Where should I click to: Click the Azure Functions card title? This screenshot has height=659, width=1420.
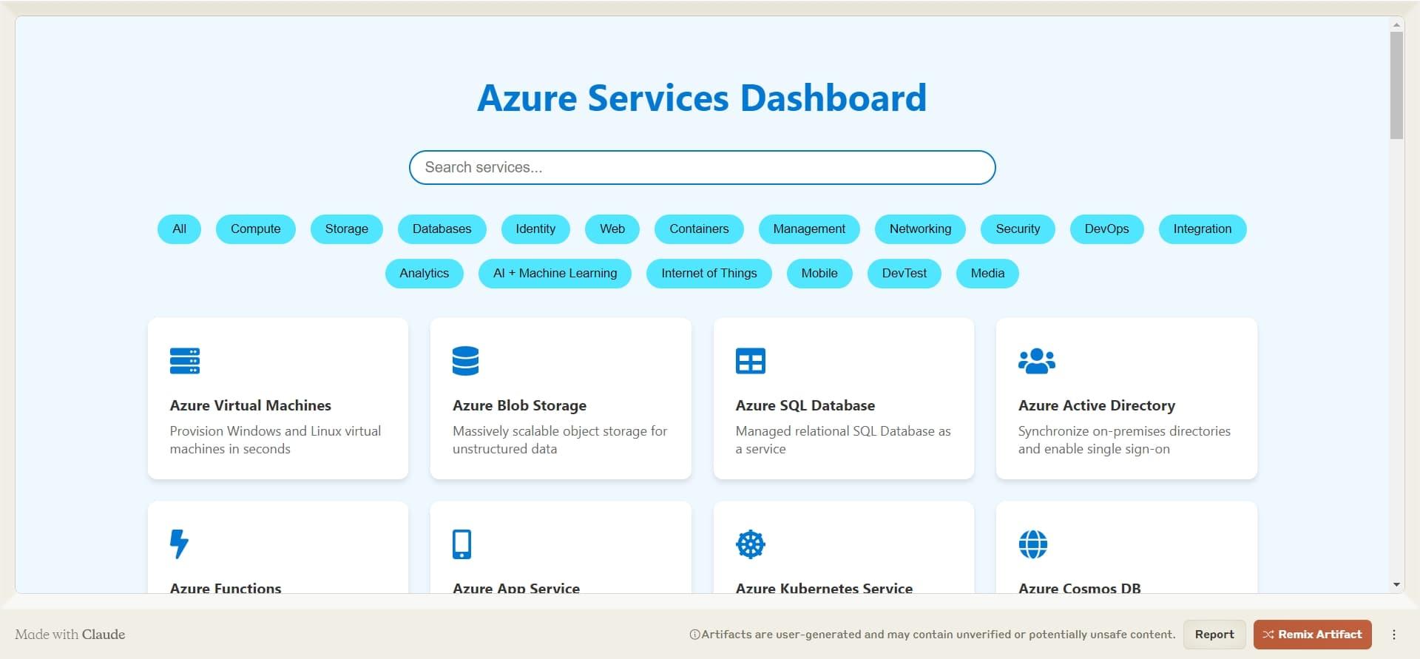pyautogui.click(x=226, y=587)
